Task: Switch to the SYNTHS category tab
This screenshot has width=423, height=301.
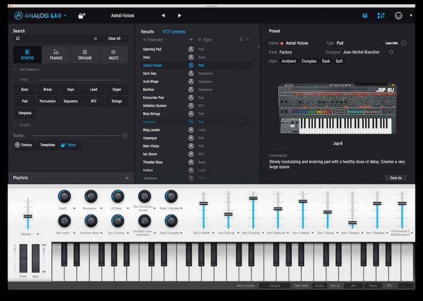Action: pyautogui.click(x=27, y=54)
